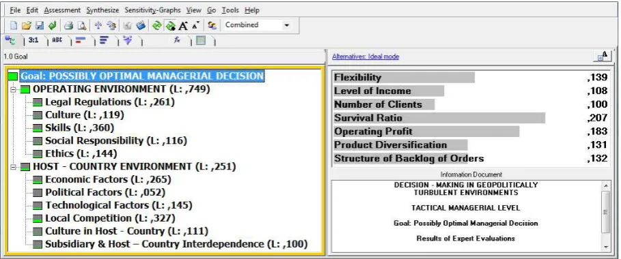Viewport: 621px width, 259px height.
Task: Click the green arrows icon with black dot
Action: coord(170,25)
